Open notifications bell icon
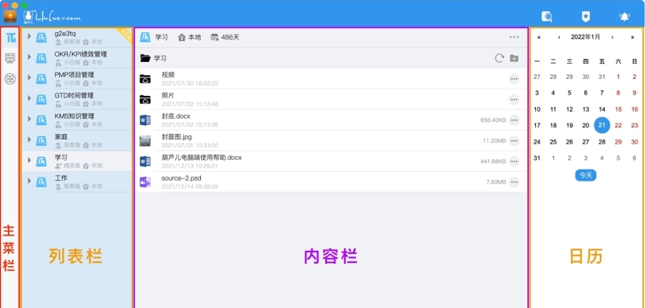This screenshot has width=645, height=308. (x=625, y=16)
